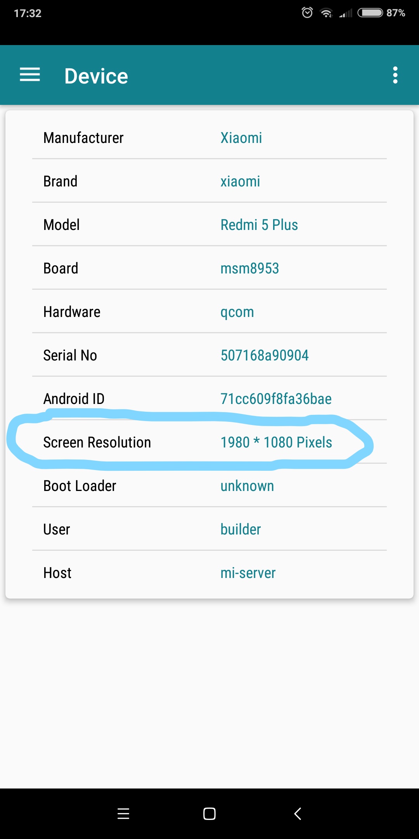Select the Manufacturer row
This screenshot has height=839, width=419.
[x=209, y=138]
